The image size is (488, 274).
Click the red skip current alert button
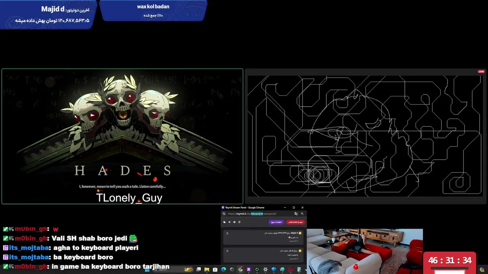tap(295, 222)
